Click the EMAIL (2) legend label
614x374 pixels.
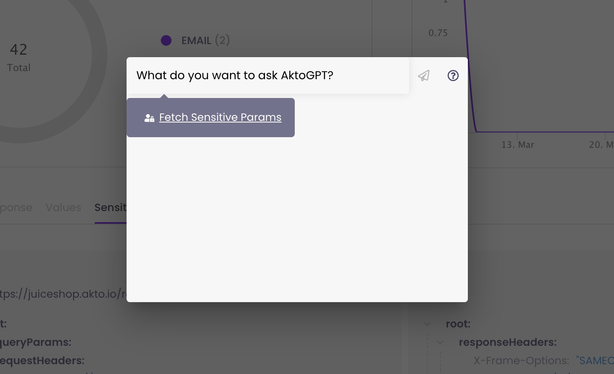coord(205,40)
